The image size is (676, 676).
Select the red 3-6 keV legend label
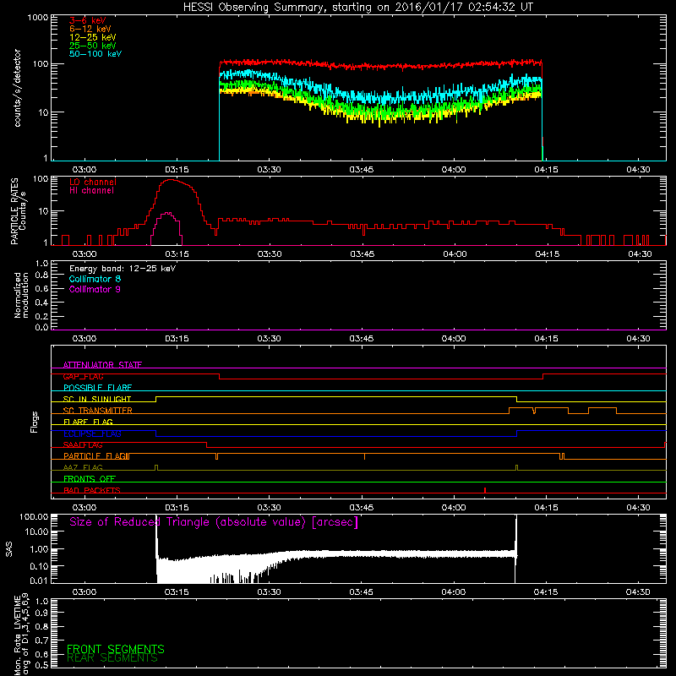point(88,20)
